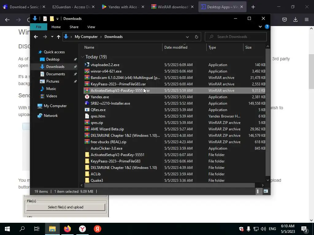Click the New folder icon in Explorer title bar
The image size is (314, 235).
click(52, 19)
